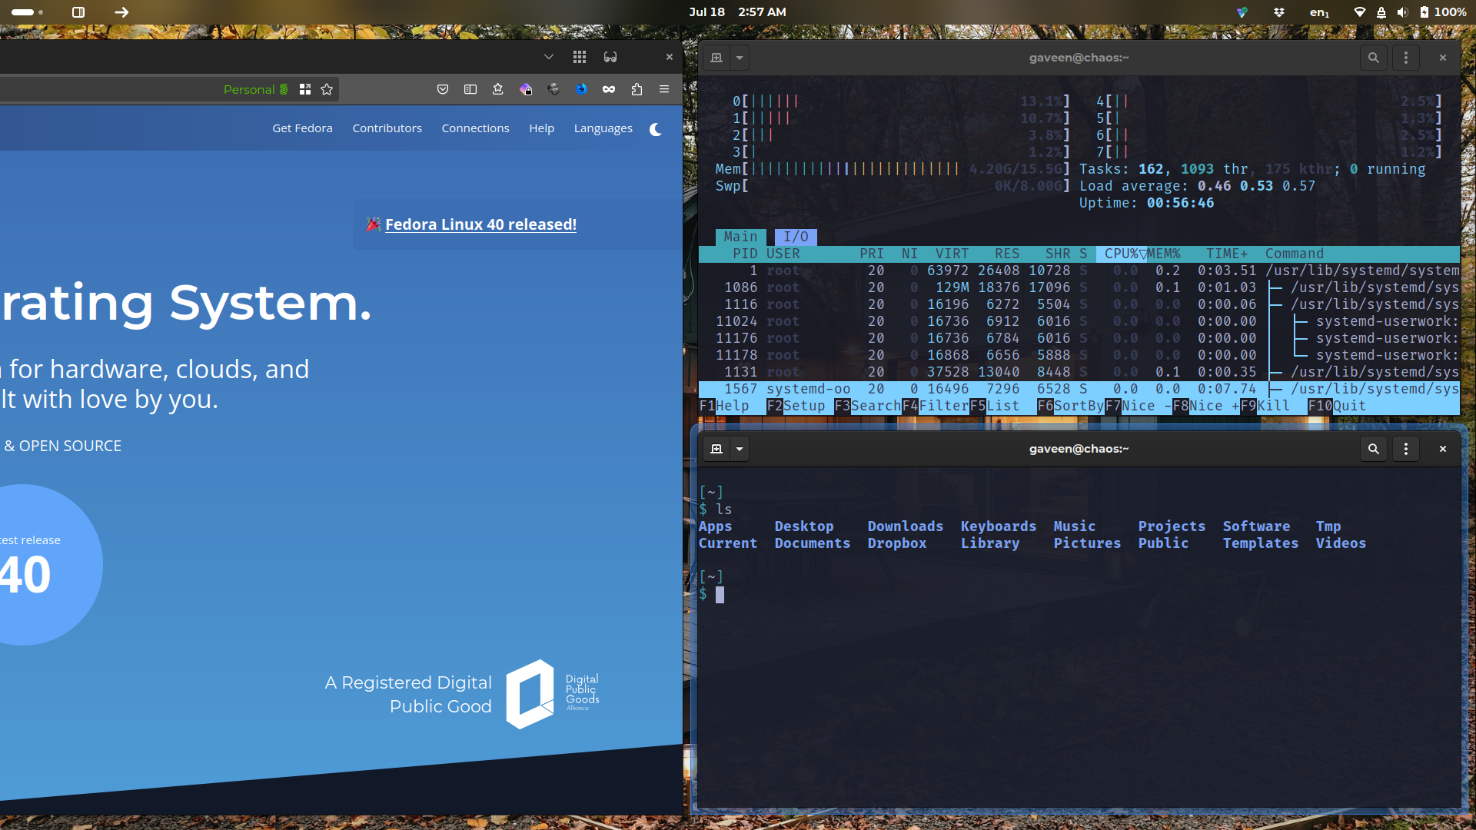Expand the list-all-tabs chevron in browser

[549, 57]
